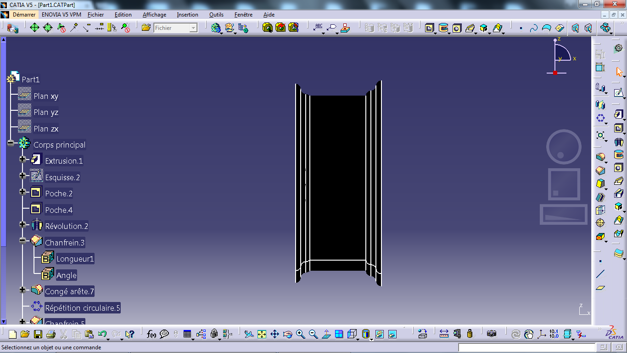Click the Fit All In icon
Image resolution: width=627 pixels, height=353 pixels.
(x=262, y=334)
